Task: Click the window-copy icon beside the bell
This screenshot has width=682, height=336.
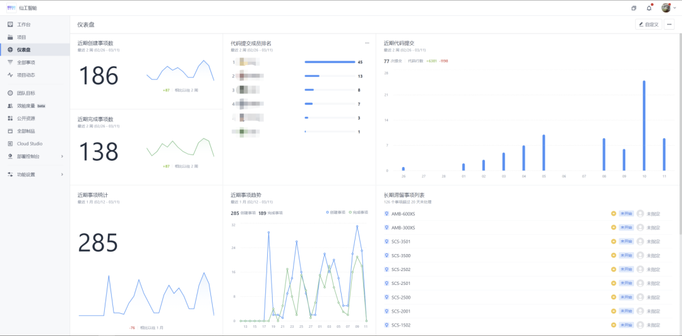Action: (x=634, y=8)
